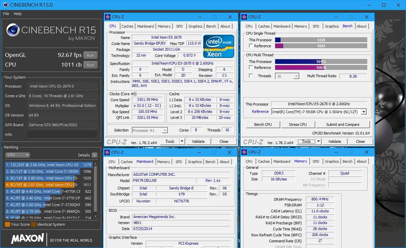
Task: Open the Selection Processor #1 dropdown
Action: 150,130
